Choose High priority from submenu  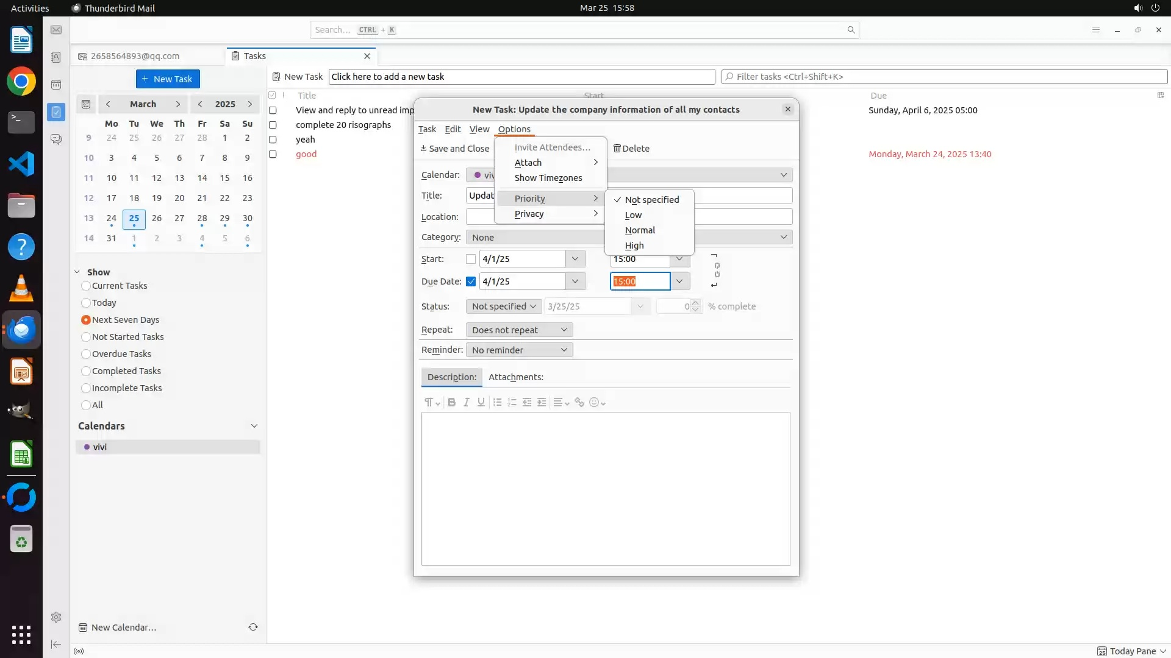pyautogui.click(x=634, y=246)
